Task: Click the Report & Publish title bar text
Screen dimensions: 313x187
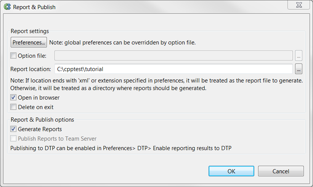Action: pos(34,7)
